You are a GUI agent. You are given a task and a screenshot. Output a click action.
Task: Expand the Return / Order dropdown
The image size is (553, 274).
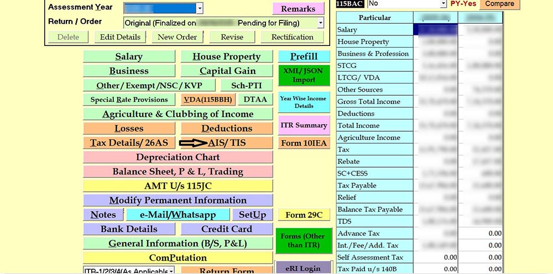(320, 23)
